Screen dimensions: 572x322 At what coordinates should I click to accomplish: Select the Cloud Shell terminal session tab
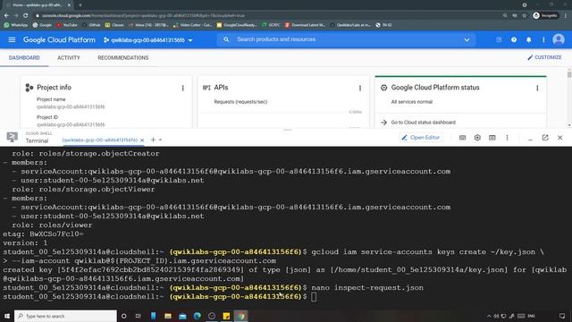99,140
